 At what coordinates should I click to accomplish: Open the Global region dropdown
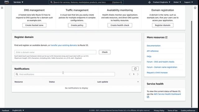click(177, 2)
